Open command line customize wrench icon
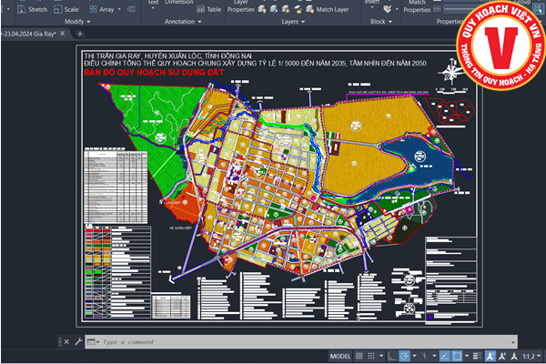This screenshot has height=364, width=546. coord(77,342)
